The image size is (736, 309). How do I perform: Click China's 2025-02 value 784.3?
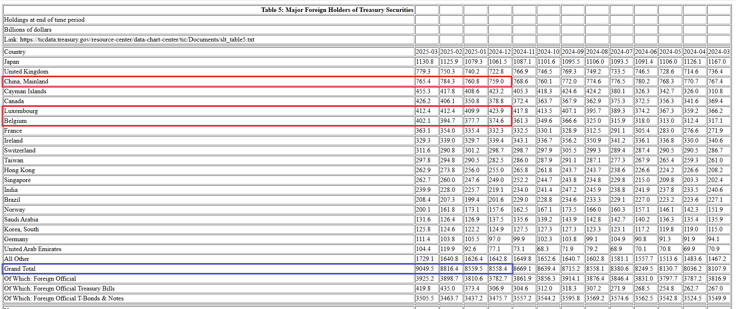tap(451, 81)
